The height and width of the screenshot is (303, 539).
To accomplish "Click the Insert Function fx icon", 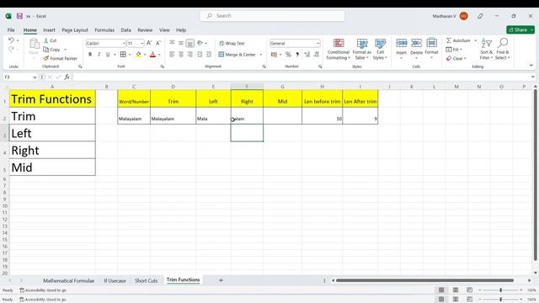I will (67, 77).
